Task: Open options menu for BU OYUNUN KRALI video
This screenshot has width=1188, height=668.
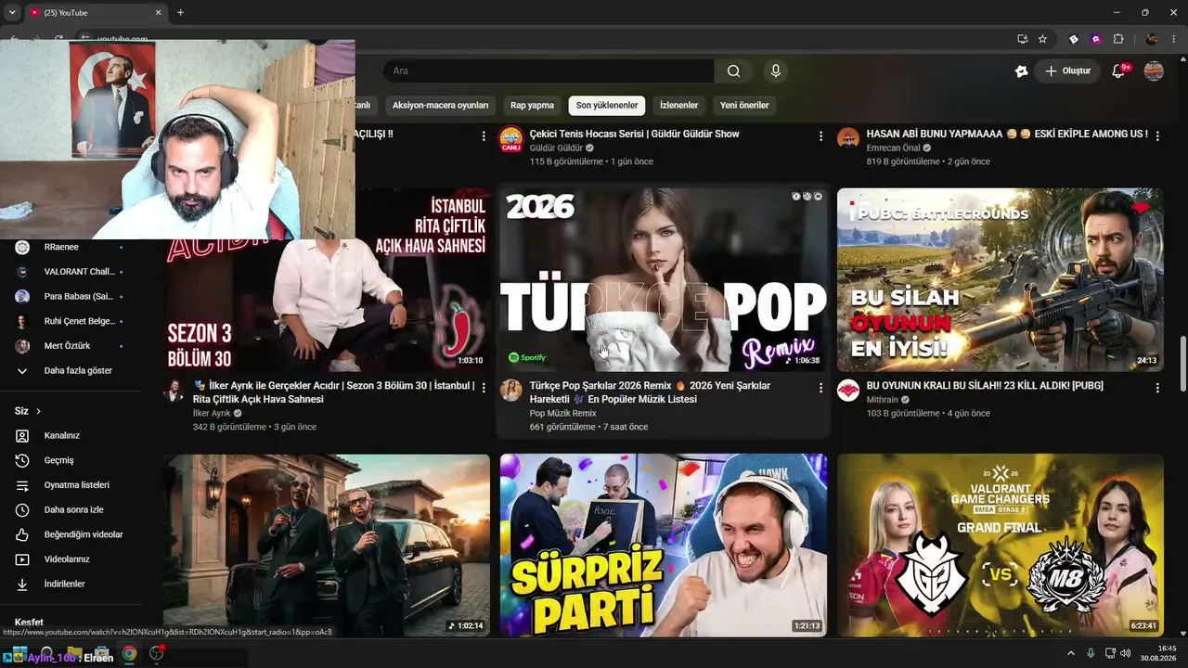Action: [1157, 388]
